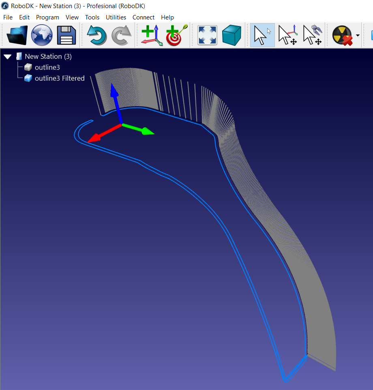373x390 pixels.
Task: Save the station with floppy disk icon
Action: tap(66, 35)
